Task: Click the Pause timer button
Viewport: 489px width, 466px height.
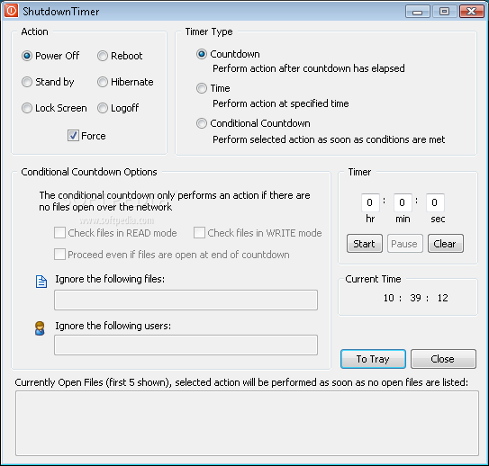Action: pyautogui.click(x=404, y=244)
